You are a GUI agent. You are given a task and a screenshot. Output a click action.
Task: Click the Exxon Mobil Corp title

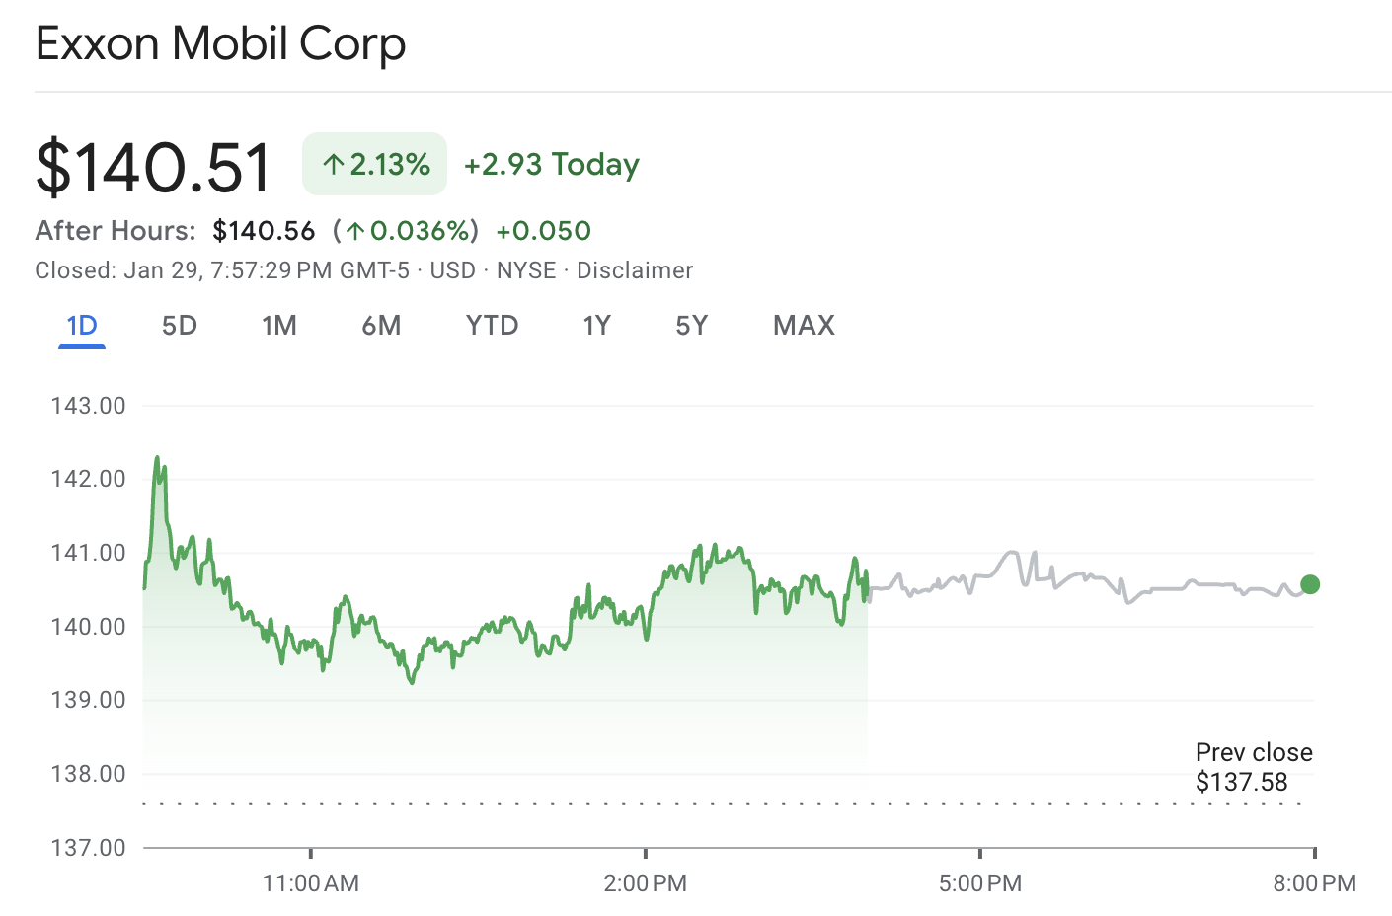[x=220, y=43]
